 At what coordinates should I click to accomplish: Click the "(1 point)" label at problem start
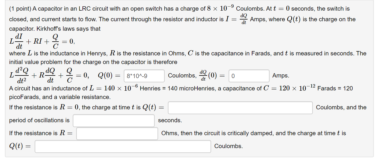(20, 9)
